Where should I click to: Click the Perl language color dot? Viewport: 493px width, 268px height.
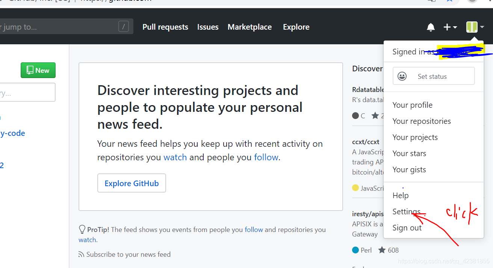[x=355, y=250]
